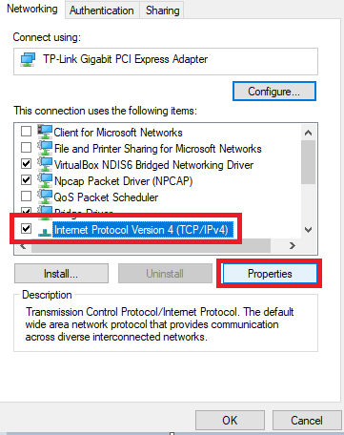Check File and Printer Sharing checkbox

point(26,148)
